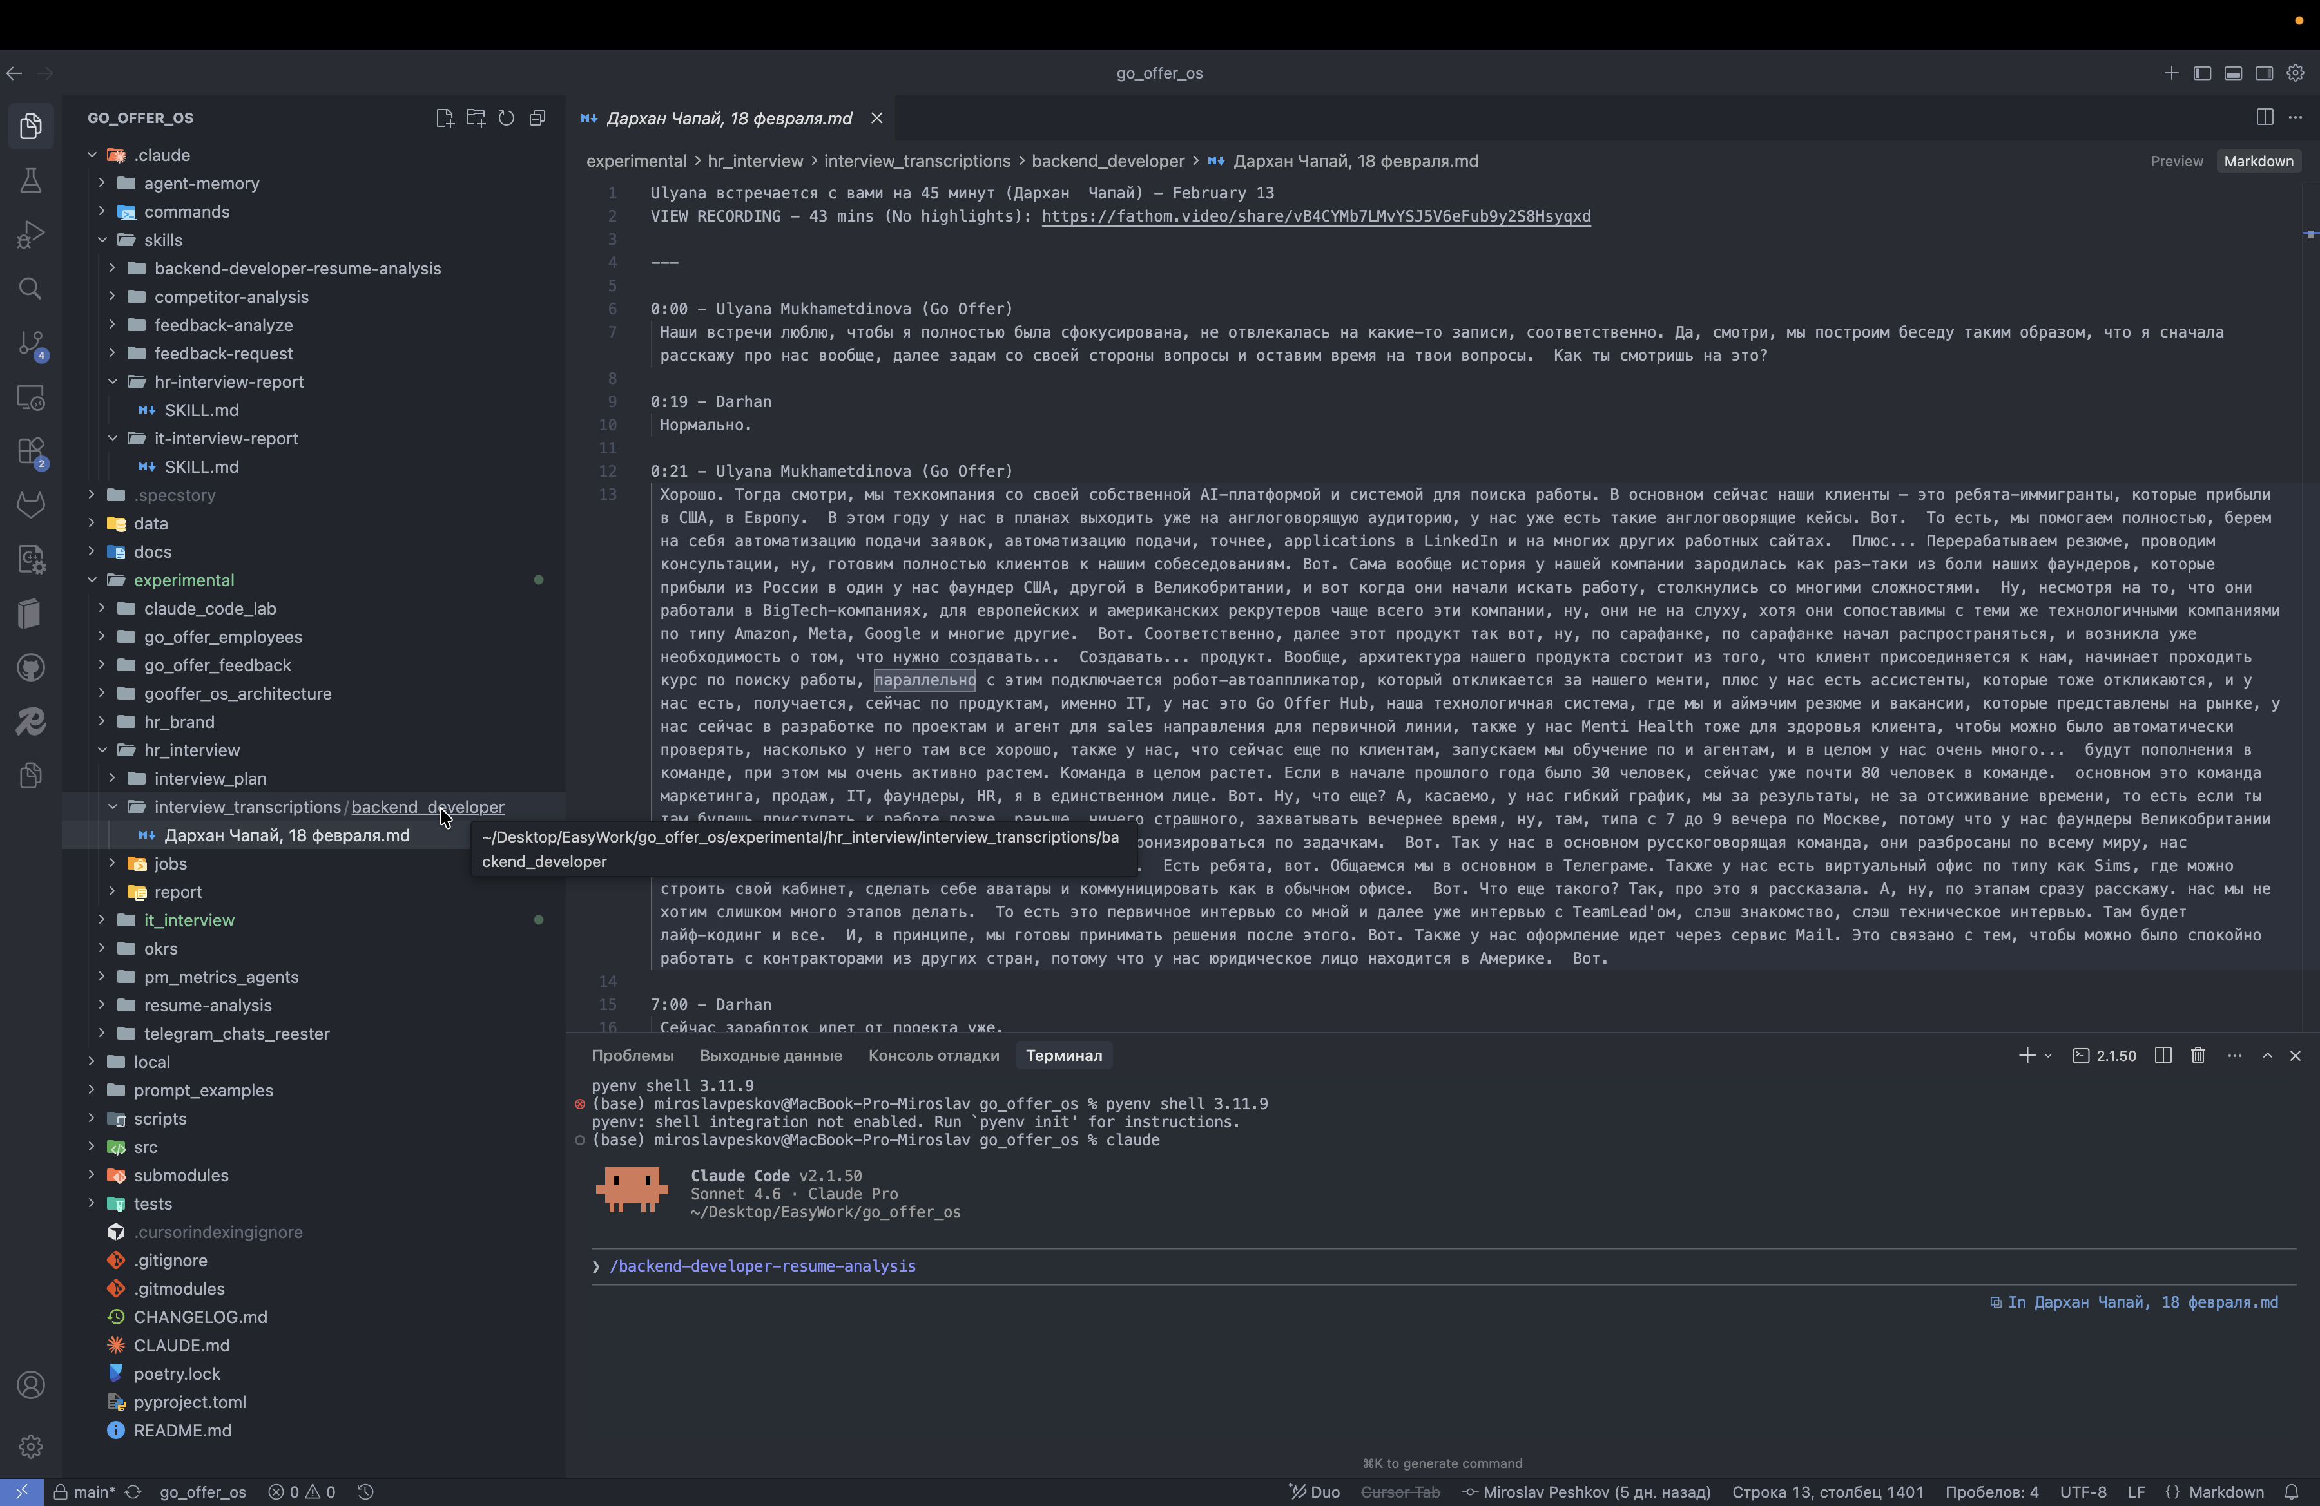Switch to the Проблемы panel tab
The height and width of the screenshot is (1506, 2320).
tap(632, 1055)
